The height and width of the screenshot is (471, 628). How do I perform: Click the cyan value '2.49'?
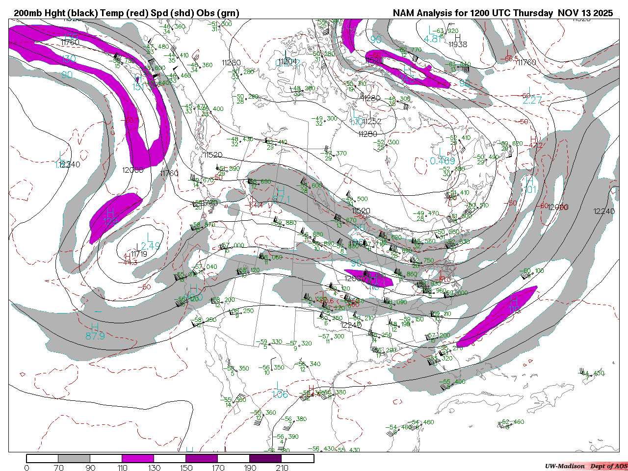pos(151,246)
